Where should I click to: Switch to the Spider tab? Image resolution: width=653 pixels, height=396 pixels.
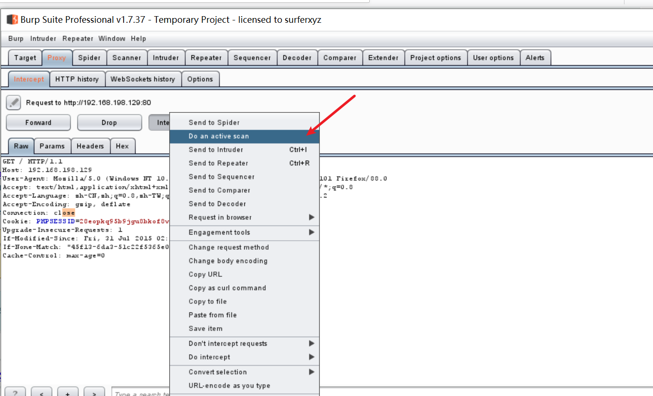(89, 58)
